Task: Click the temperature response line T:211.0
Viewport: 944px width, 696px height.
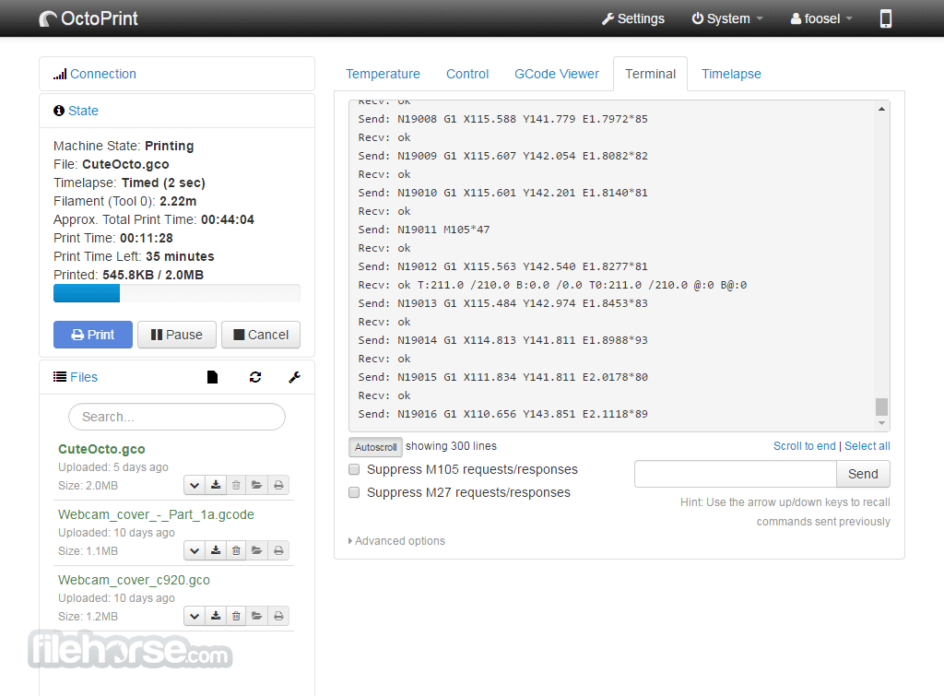Action: [x=552, y=285]
